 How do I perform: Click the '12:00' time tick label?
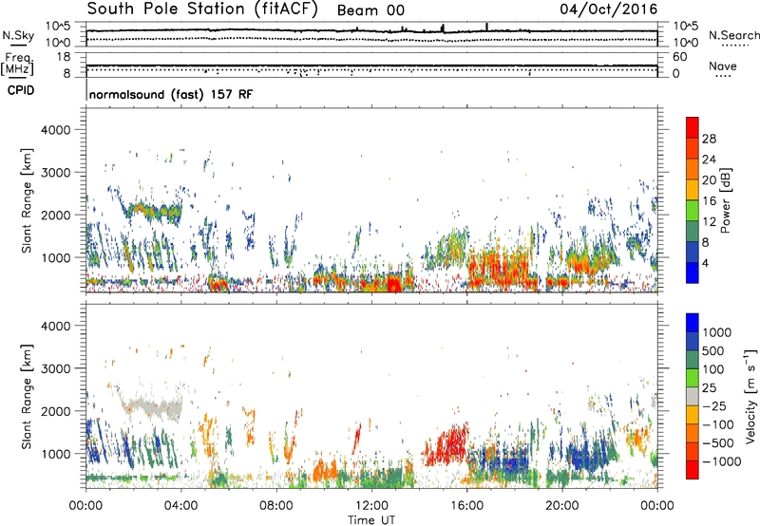(x=371, y=506)
